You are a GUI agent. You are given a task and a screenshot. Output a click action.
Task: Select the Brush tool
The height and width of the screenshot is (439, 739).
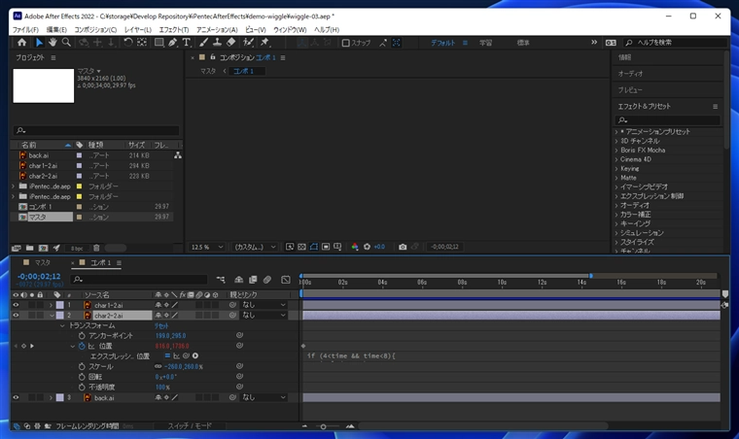[203, 43]
